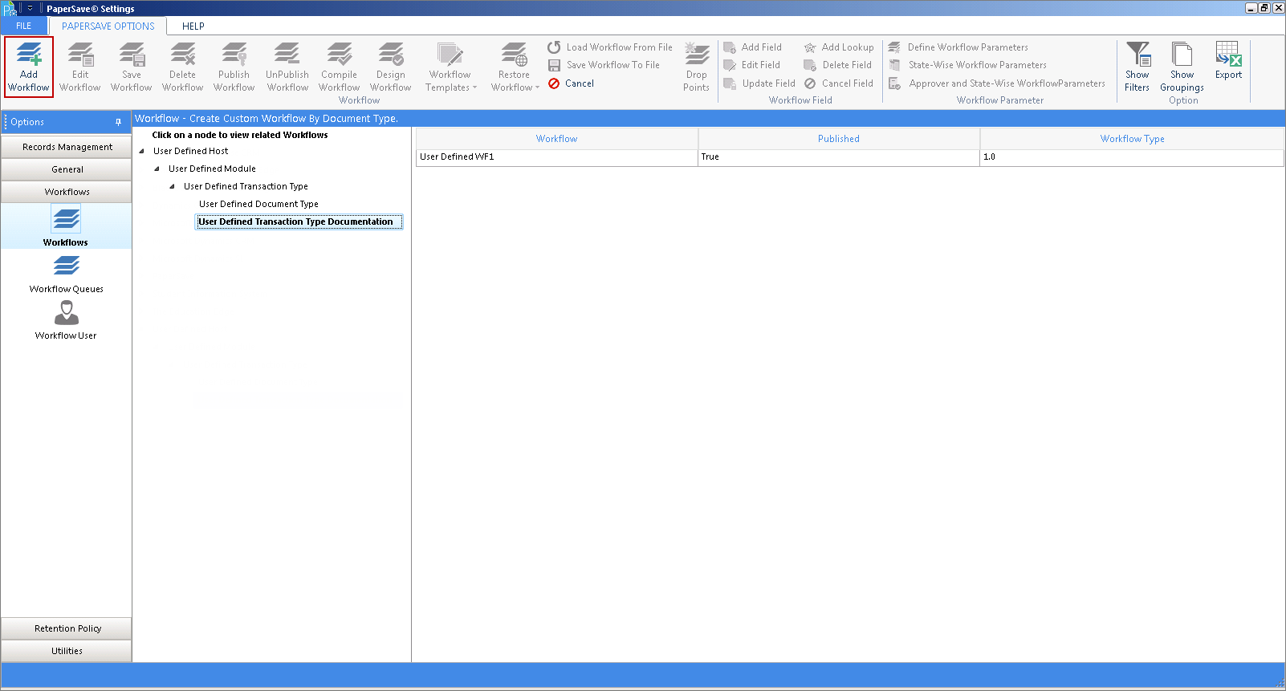
Task: Select the User Defined WF1 row
Action: point(849,156)
